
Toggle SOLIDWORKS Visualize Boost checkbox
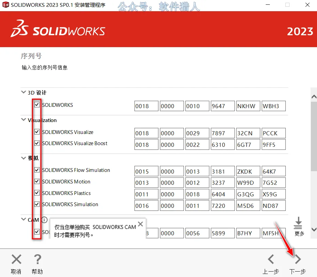37,143
